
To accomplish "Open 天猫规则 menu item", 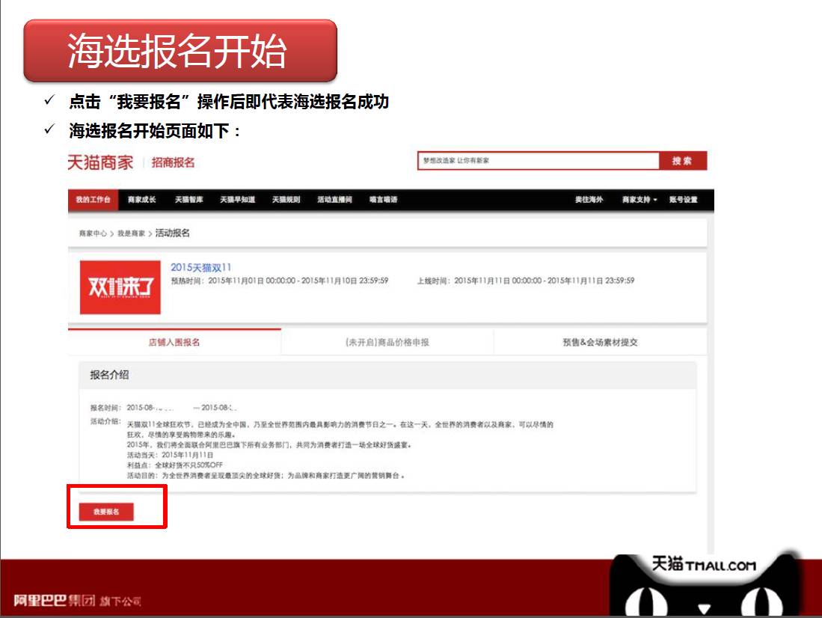I will tap(286, 200).
